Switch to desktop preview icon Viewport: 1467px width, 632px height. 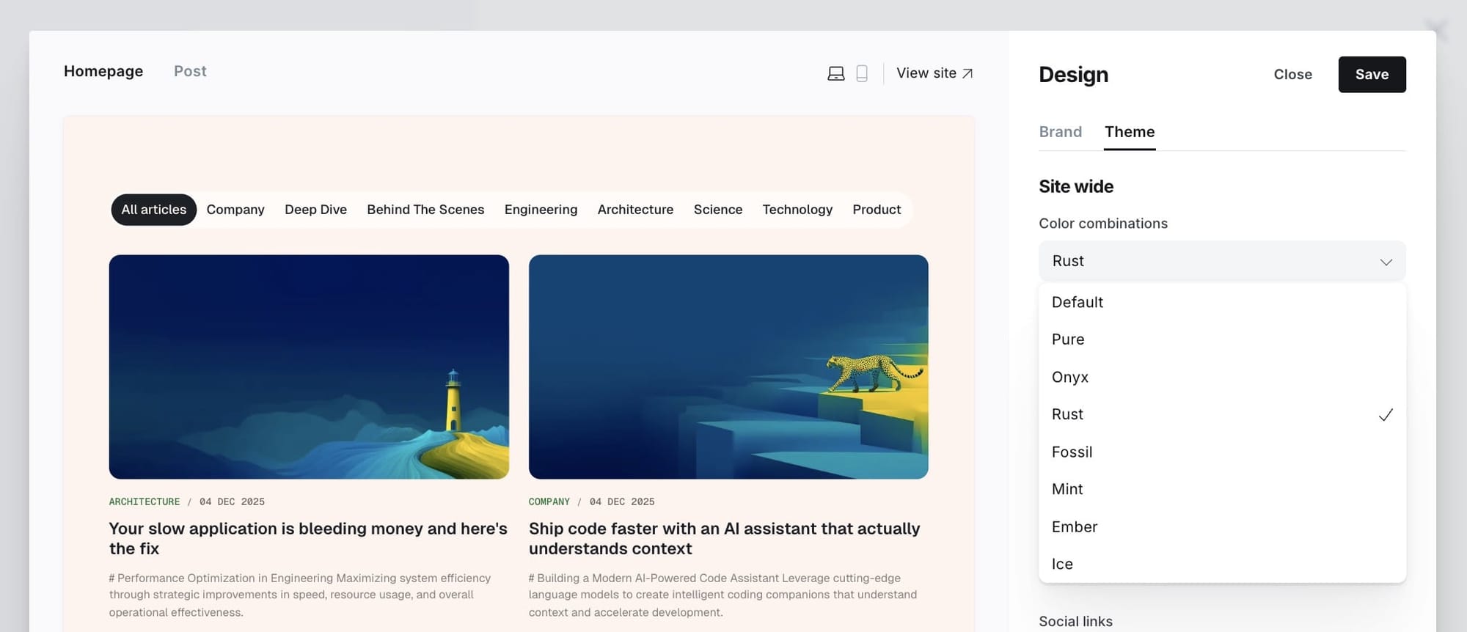point(835,73)
